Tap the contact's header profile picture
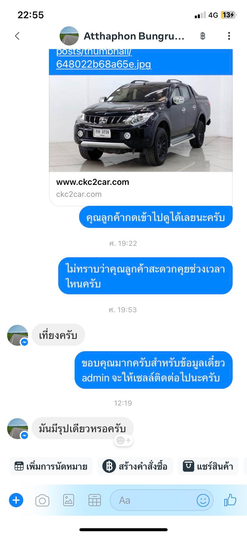Screen dimensions: 247x536 coord(69,36)
